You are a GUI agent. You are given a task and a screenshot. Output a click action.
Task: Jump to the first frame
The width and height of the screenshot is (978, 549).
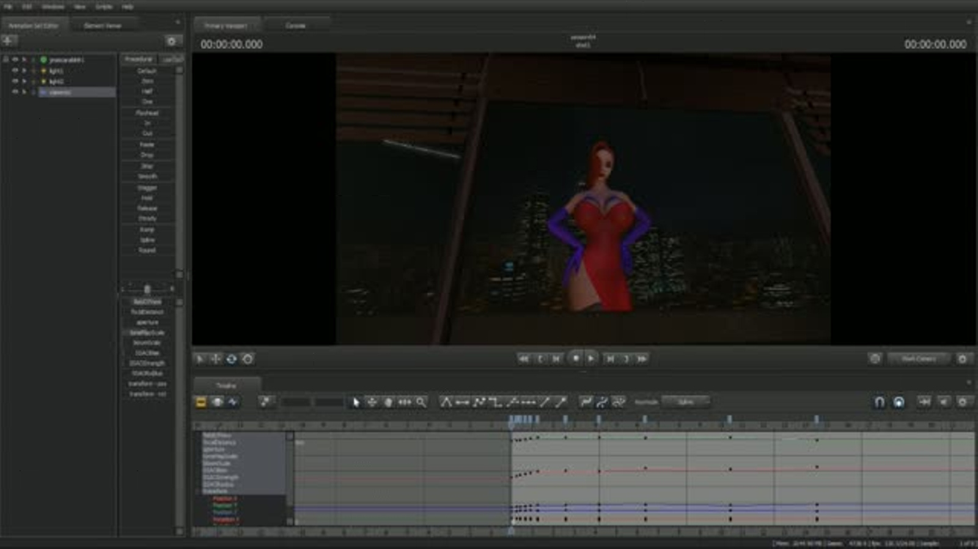[x=524, y=359]
